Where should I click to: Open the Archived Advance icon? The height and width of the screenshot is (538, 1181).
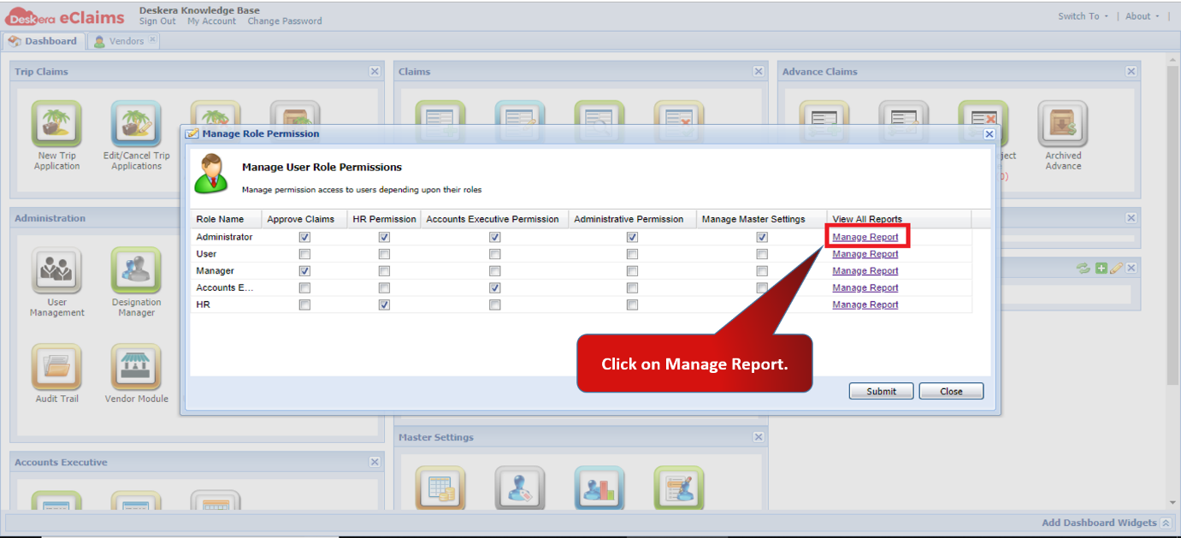(1063, 124)
